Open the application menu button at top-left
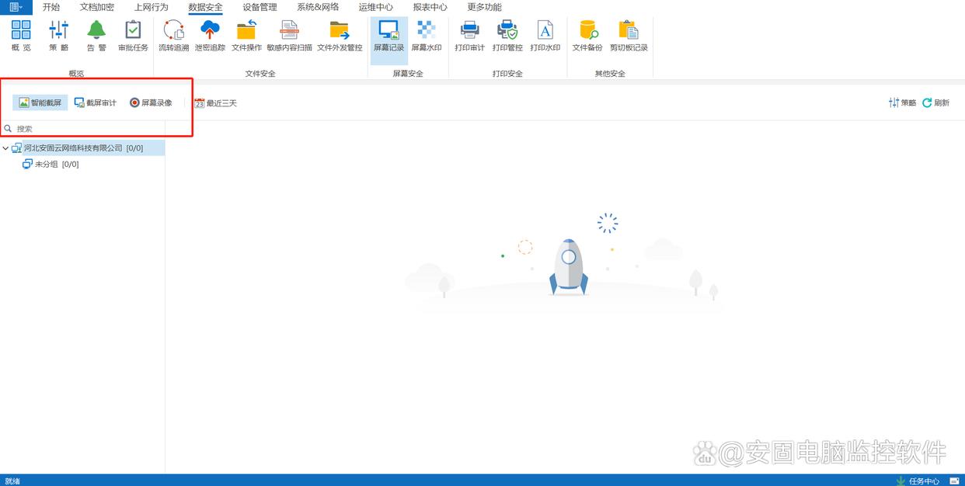The image size is (965, 486). click(16, 7)
